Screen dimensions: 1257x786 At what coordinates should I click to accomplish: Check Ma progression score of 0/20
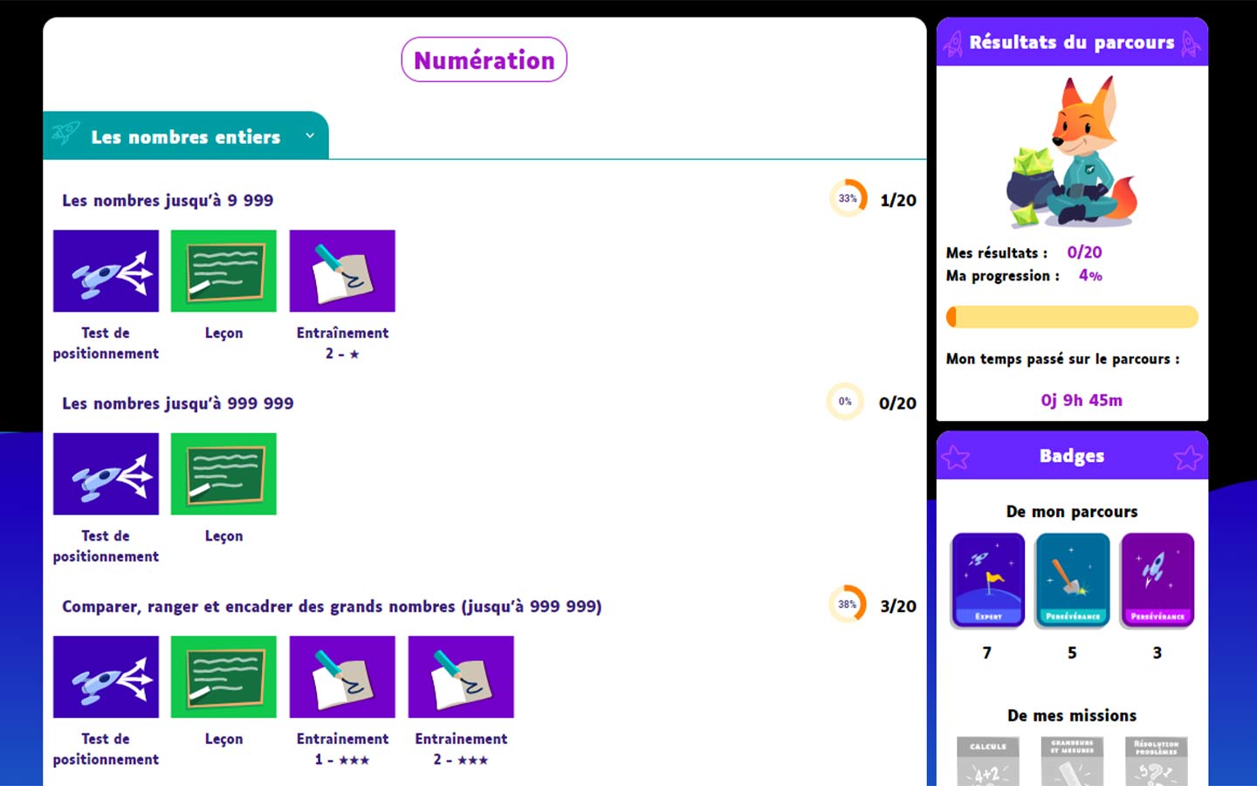coord(1084,252)
